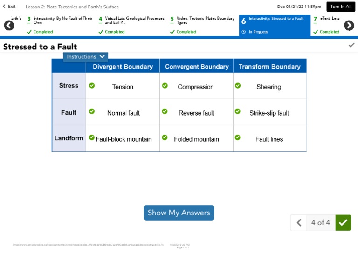Click green check next to Compression
This screenshot has width=358, height=254.
click(165, 86)
